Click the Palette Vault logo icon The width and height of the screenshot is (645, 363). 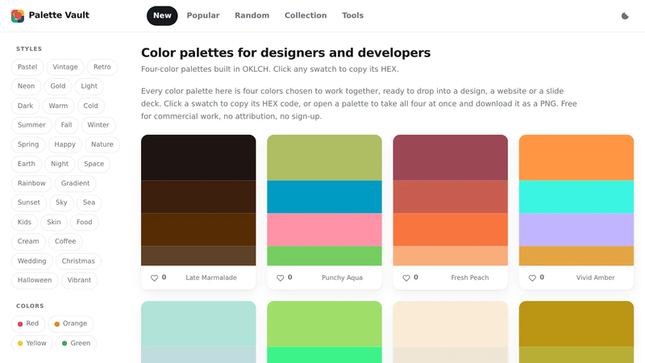click(18, 15)
